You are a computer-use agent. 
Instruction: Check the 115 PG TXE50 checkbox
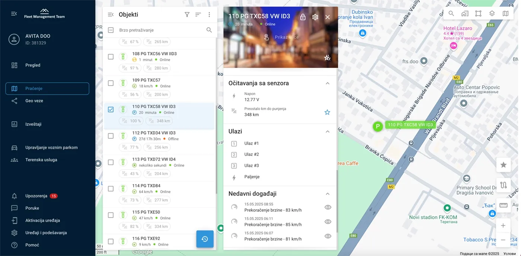point(111,215)
